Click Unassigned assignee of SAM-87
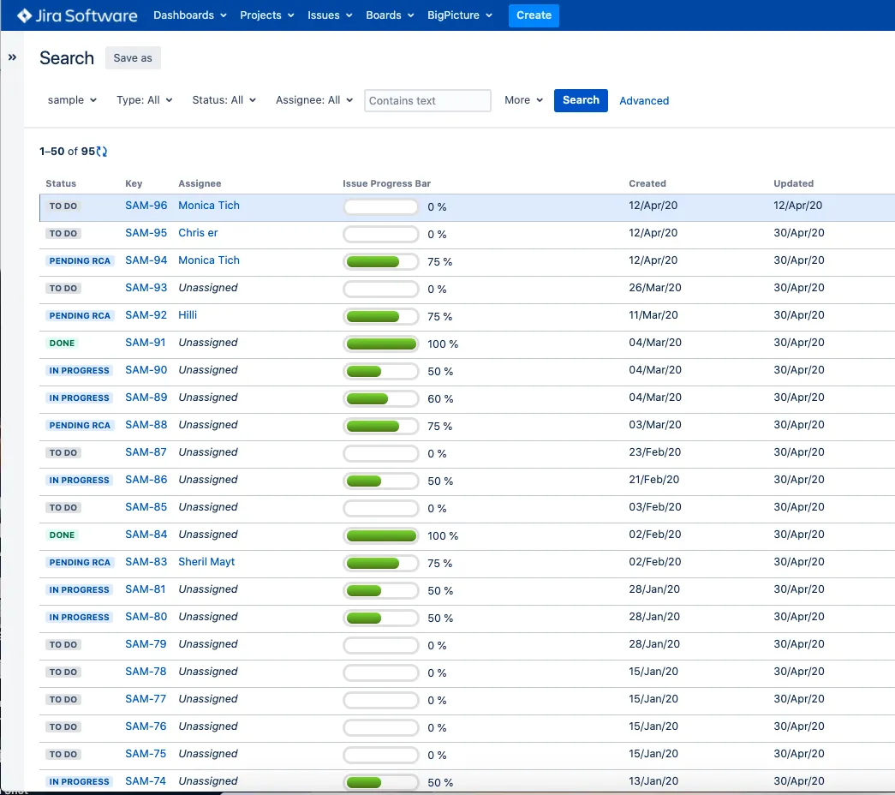 pyautogui.click(x=208, y=452)
